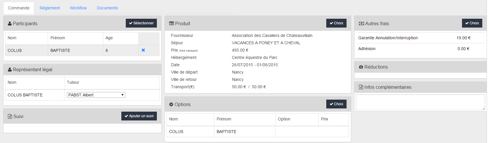The image size is (489, 143).
Task: Click the Représentant légal person icon
Action: coord(10,69)
